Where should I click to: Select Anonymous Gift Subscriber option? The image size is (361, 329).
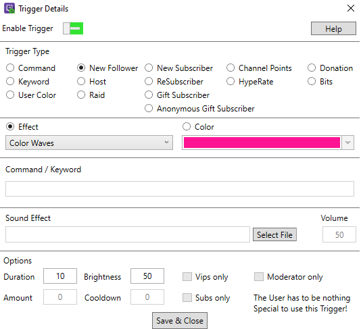[x=149, y=108]
